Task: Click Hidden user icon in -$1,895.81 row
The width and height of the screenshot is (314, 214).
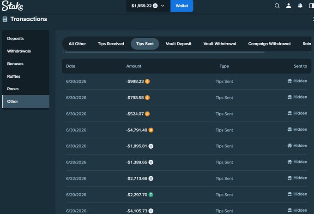Action: click(290, 145)
